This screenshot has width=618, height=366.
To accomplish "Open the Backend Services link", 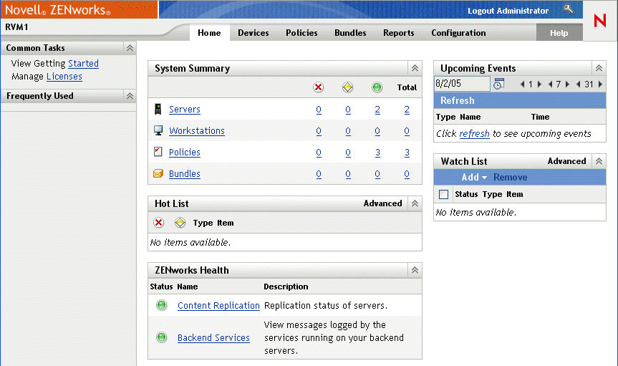I will [x=213, y=337].
